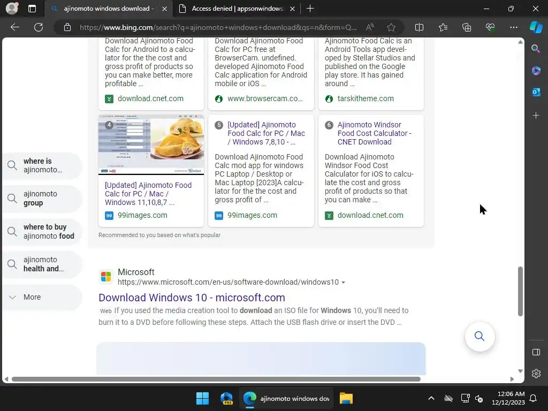548x411 pixels.
Task: Click the scroll right arrow
Action: (512, 379)
